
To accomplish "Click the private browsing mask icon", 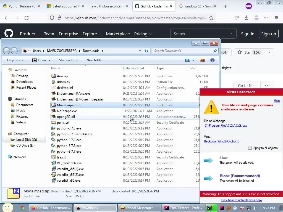I will click(248, 6).
